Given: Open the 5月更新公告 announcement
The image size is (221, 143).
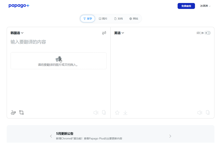Looking at the screenshot, I should coord(65,133).
